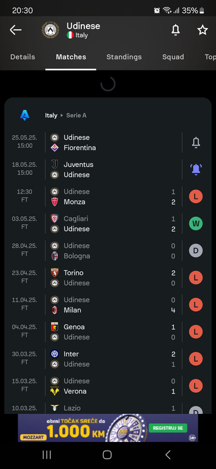The image size is (216, 469).
Task: Toggle notification bell for Udinese vs Fiorentina
Action: coord(196,142)
